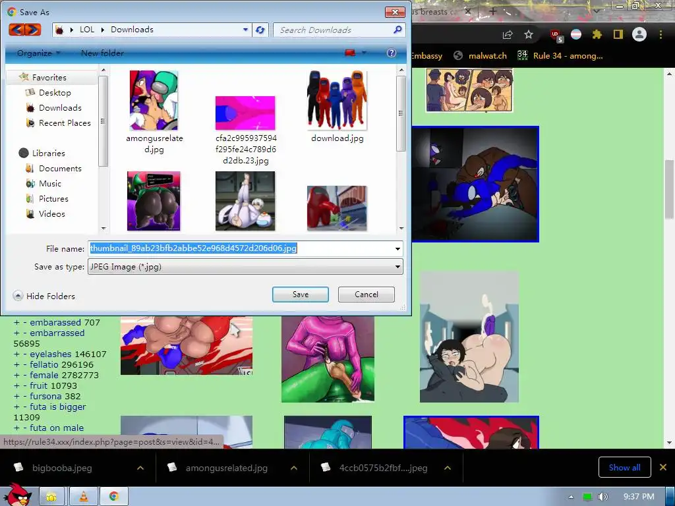Screen dimensions: 675x506
Task: Click the Embassy bookmark
Action: pyautogui.click(x=426, y=55)
